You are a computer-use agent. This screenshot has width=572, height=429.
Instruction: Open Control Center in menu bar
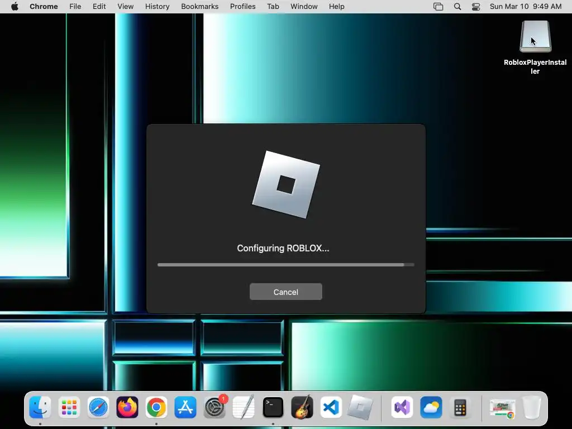pyautogui.click(x=476, y=7)
